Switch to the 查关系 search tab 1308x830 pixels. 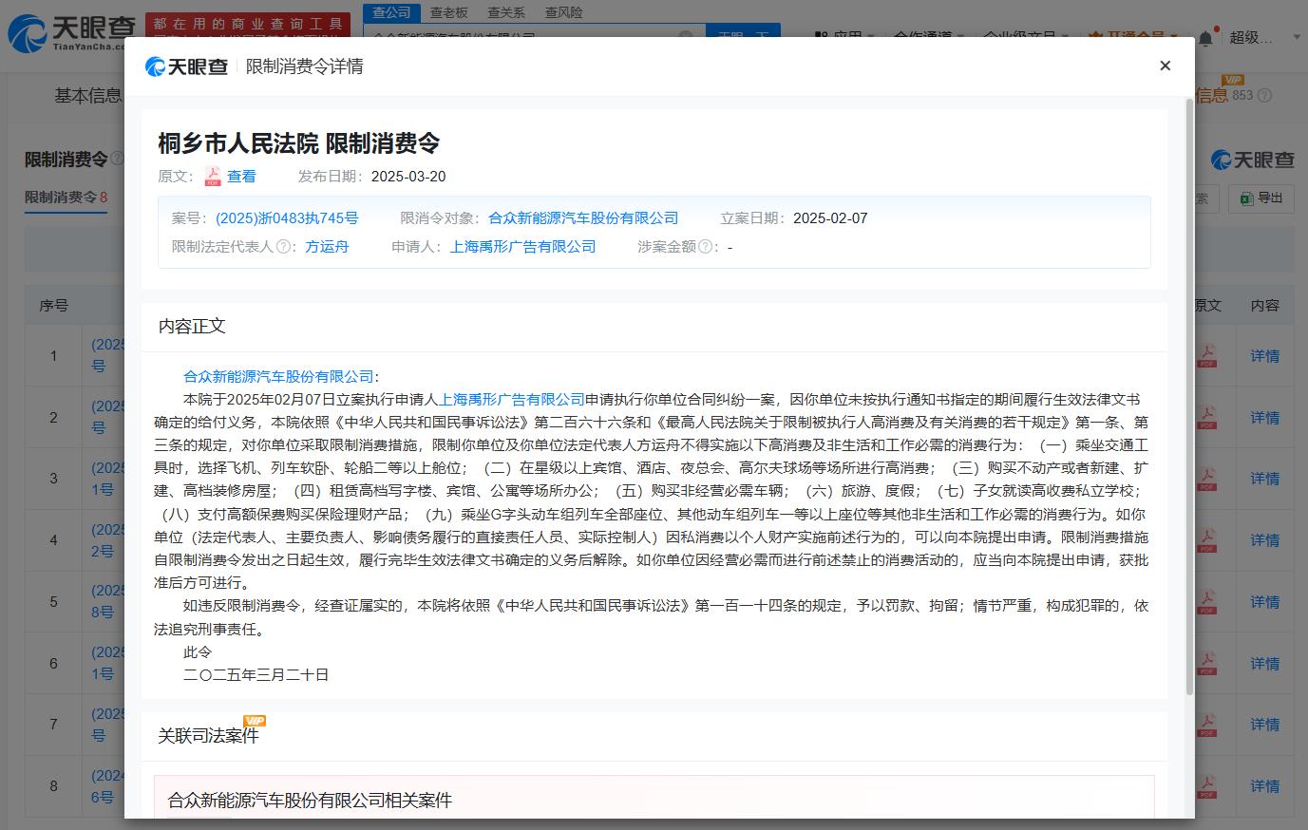(x=506, y=12)
